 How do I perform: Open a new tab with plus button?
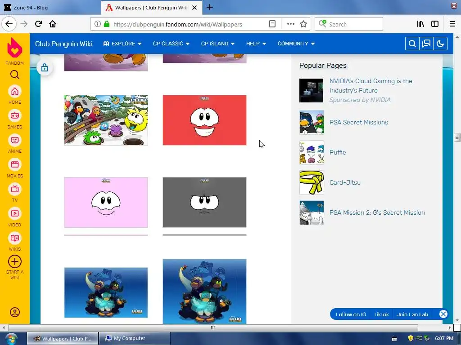210,7
